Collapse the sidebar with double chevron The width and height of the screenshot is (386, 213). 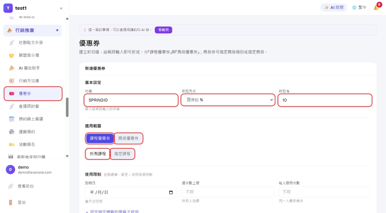click(x=61, y=8)
